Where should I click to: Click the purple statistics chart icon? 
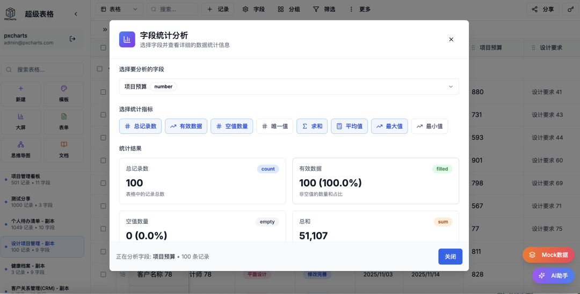point(127,40)
